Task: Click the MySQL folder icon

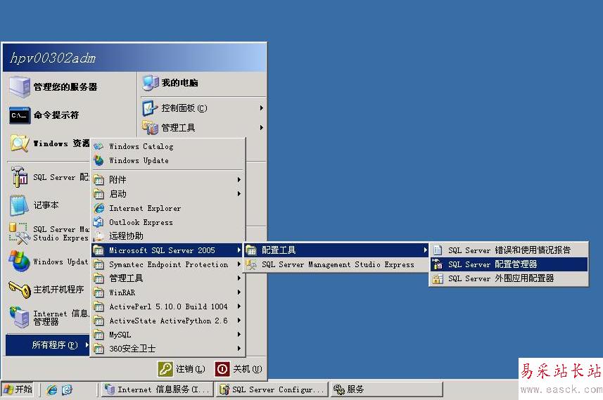Action: pyautogui.click(x=99, y=335)
